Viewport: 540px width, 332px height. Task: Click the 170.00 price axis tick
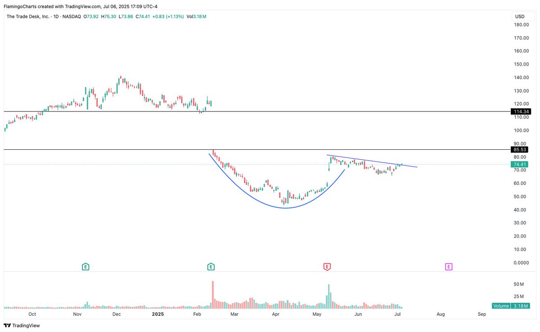(x=521, y=38)
